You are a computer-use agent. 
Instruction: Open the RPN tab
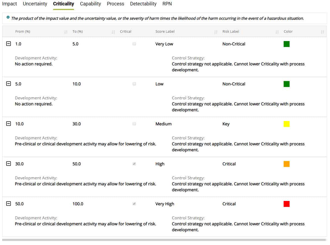coord(167,4)
